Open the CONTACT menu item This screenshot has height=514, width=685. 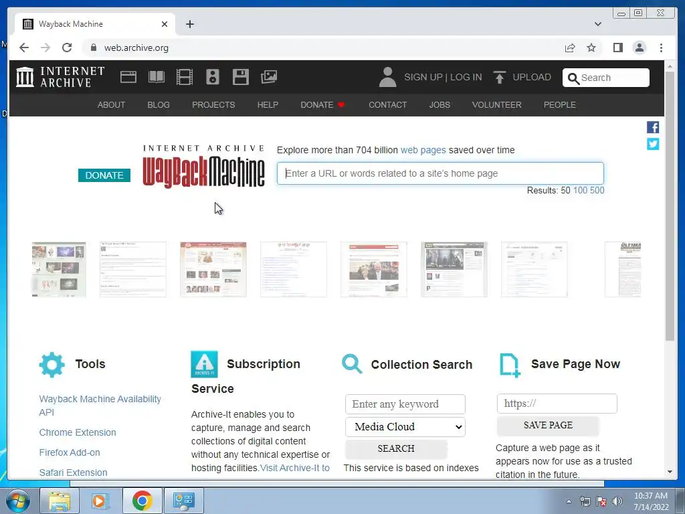click(x=387, y=105)
